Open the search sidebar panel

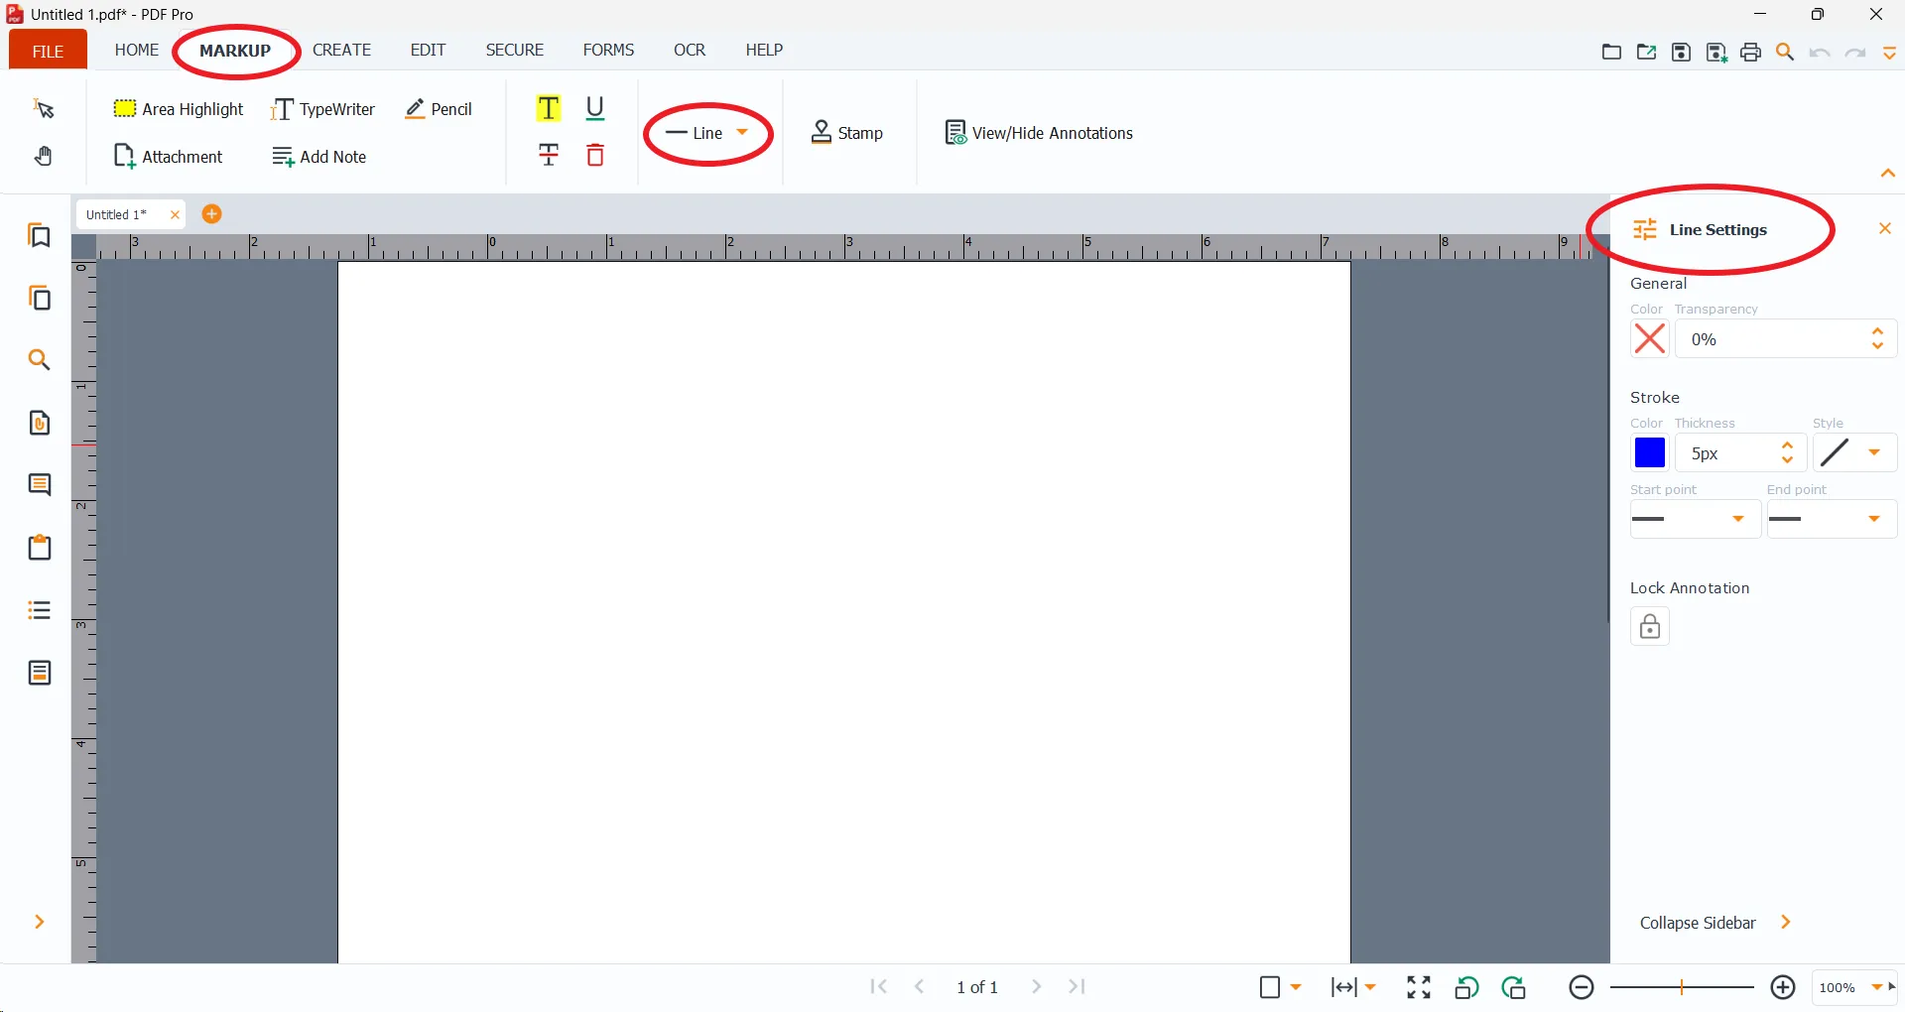coord(40,360)
